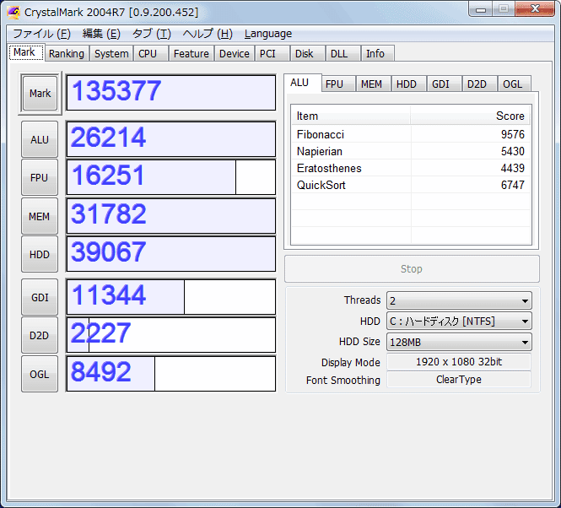This screenshot has height=508, width=561.
Task: Select the OGL results tab
Action: (x=512, y=84)
